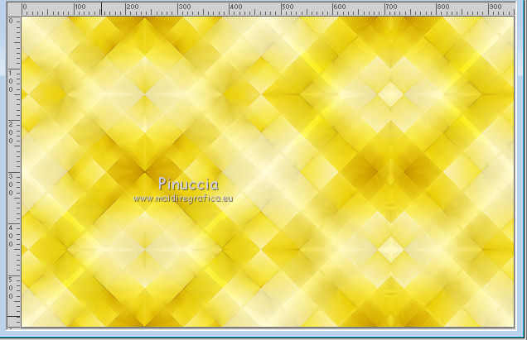Click the 400 mark on the vertical ruler
The width and height of the screenshot is (527, 340).
(11, 236)
